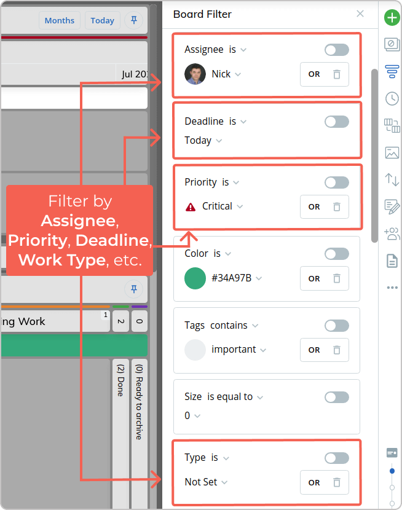This screenshot has height=510, width=402.
Task: Click the Today button in timeline
Action: pyautogui.click(x=103, y=20)
